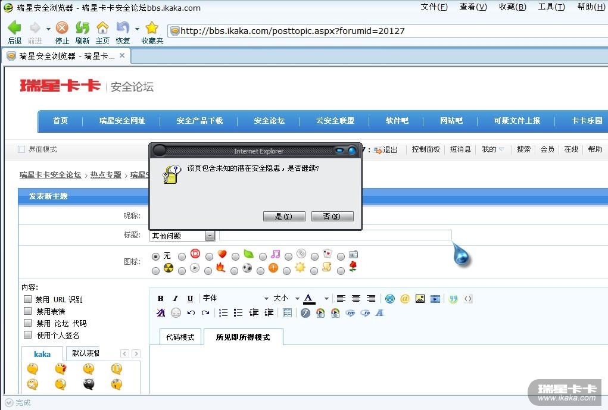
Task: Select the rose flower topic icon radio
Action: click(341, 271)
